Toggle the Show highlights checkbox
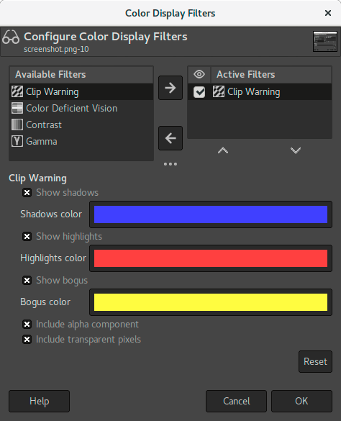Viewport: 341px width, 421px height. pyautogui.click(x=27, y=237)
